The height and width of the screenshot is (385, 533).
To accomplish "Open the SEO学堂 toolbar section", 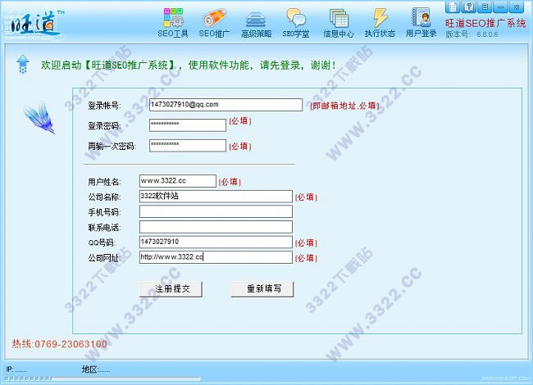I will click(x=296, y=23).
